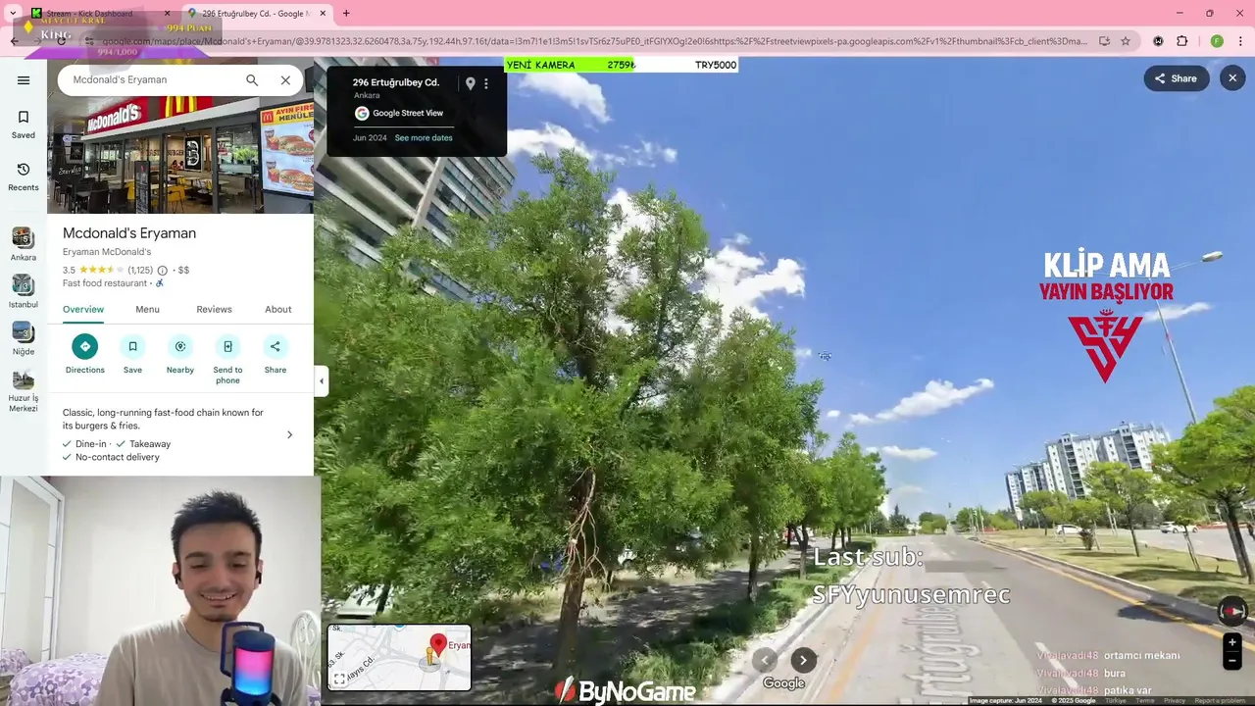Screen dimensions: 1255x706
Task: Search Nearby places
Action: (x=180, y=354)
